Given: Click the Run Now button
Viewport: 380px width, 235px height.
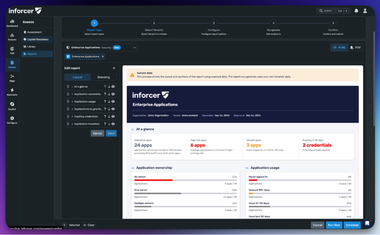Looking at the screenshot, I should pos(334,225).
